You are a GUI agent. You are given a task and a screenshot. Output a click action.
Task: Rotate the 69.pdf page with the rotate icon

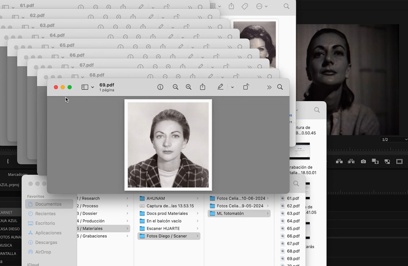click(x=246, y=87)
